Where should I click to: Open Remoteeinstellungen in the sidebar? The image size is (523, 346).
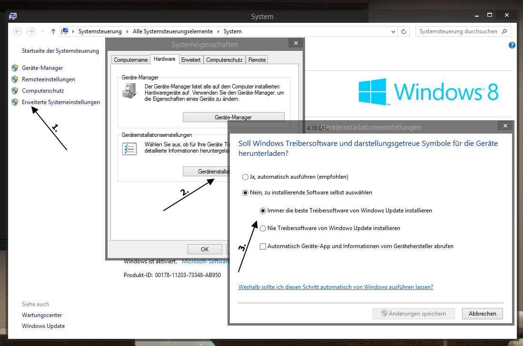(49, 79)
